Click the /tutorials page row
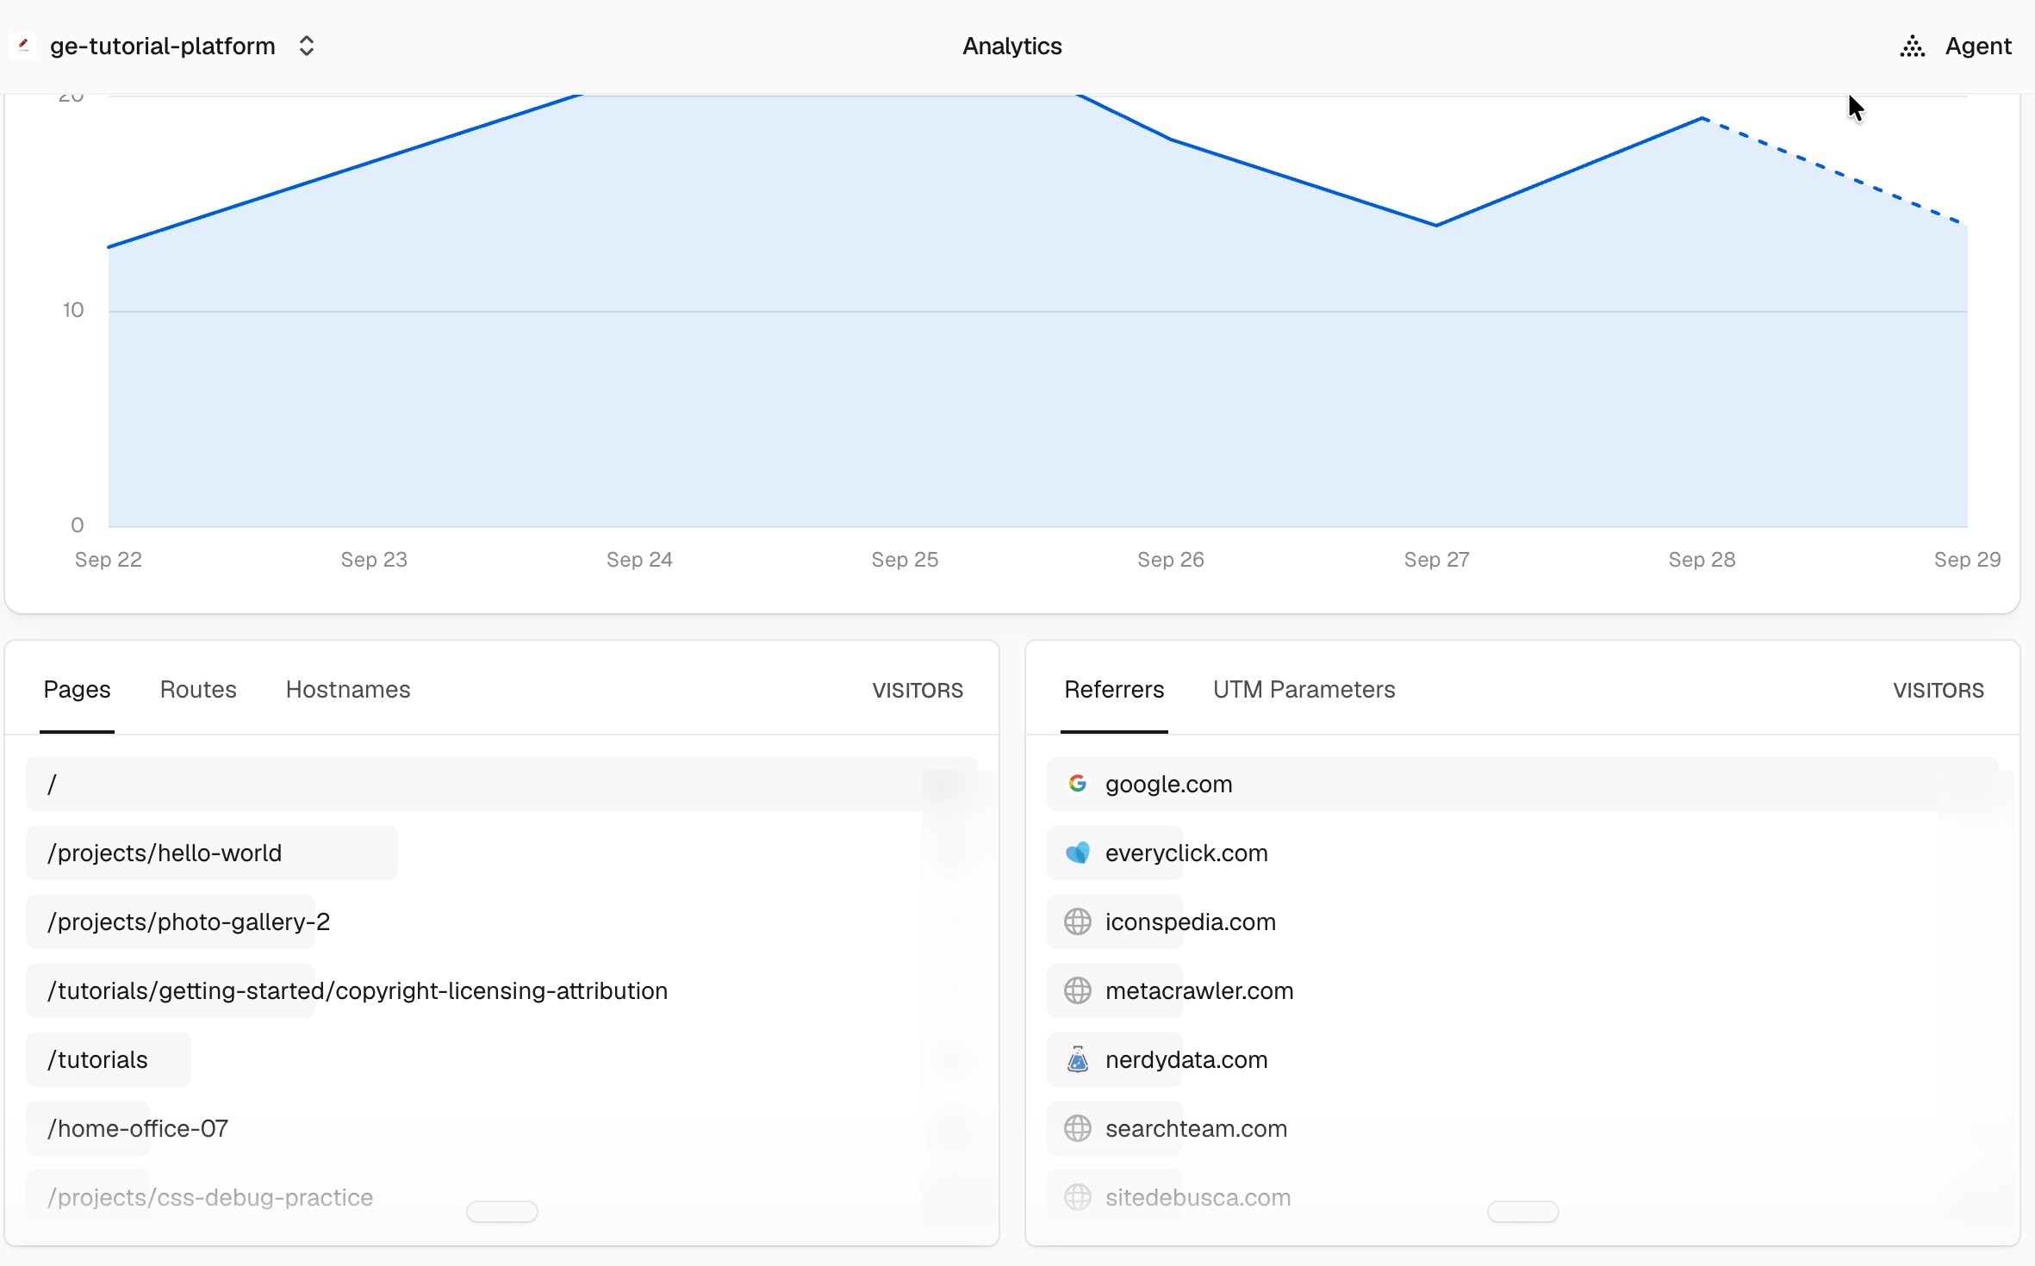 coord(501,1059)
